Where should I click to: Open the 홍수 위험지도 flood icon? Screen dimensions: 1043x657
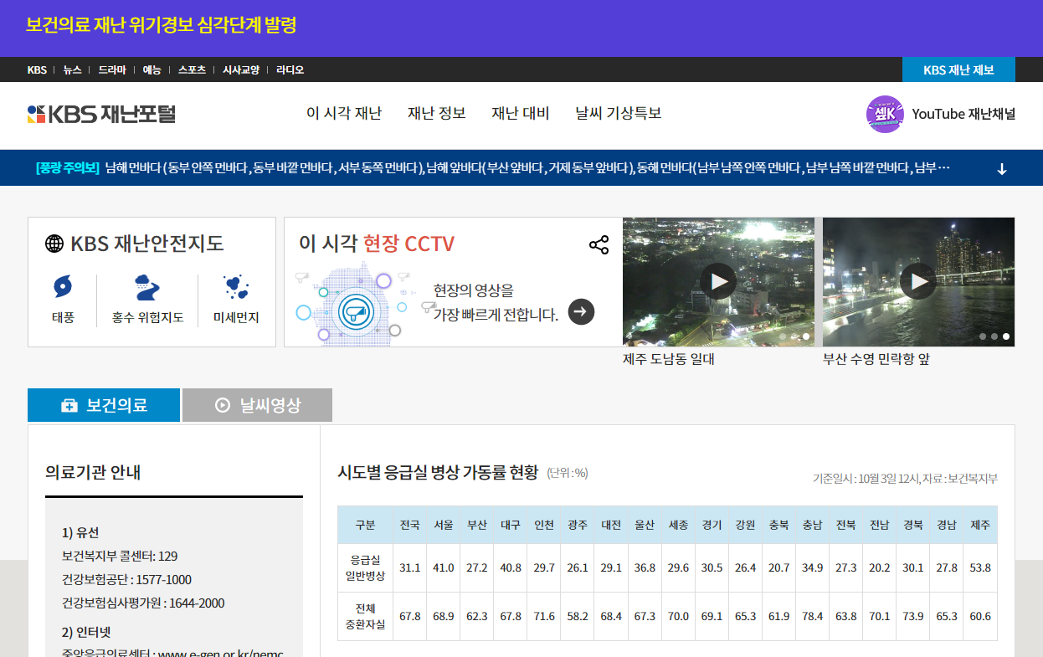tap(147, 287)
